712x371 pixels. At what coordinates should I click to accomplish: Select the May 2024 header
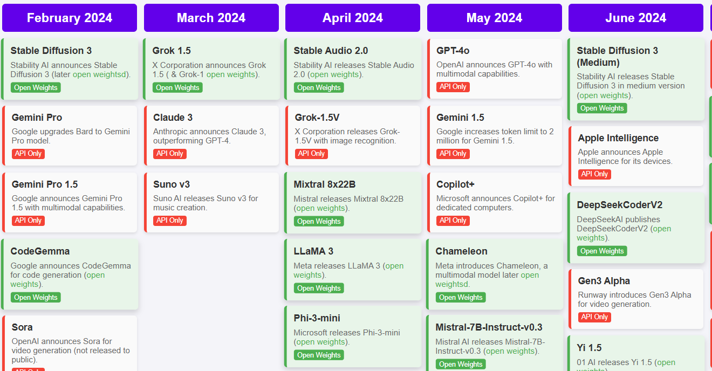click(495, 18)
